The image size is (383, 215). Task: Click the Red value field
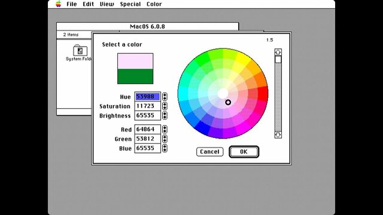(x=148, y=129)
